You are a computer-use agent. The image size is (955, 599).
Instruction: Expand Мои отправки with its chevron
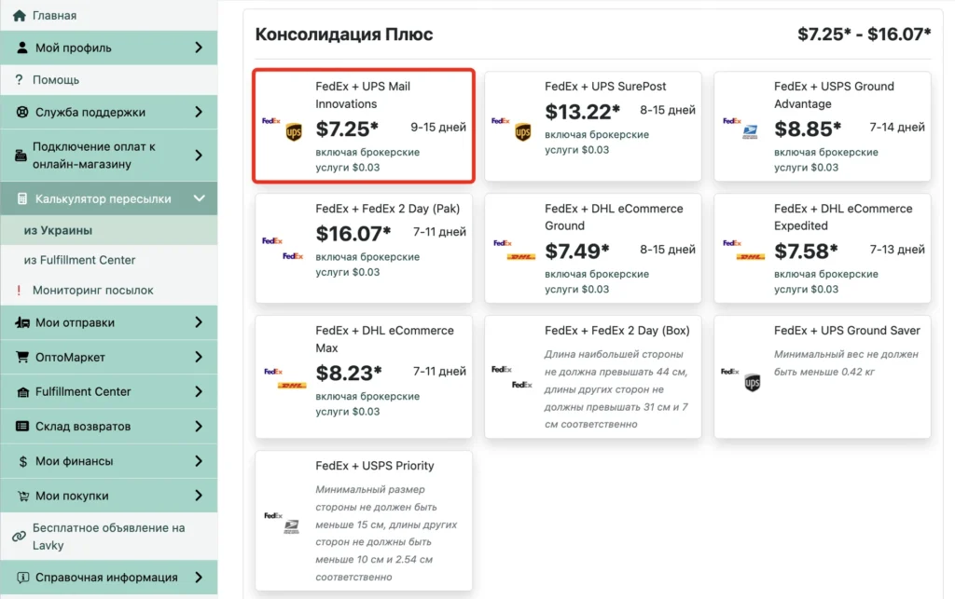199,322
